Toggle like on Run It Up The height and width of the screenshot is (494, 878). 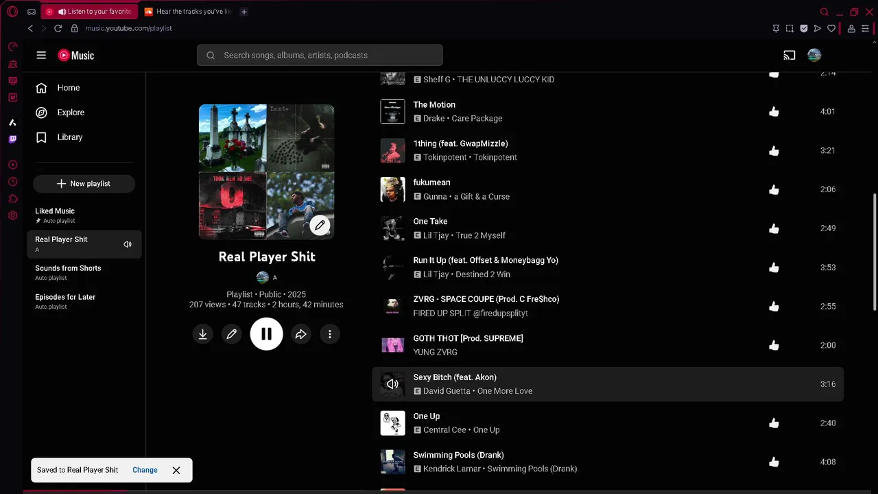pyautogui.click(x=774, y=268)
